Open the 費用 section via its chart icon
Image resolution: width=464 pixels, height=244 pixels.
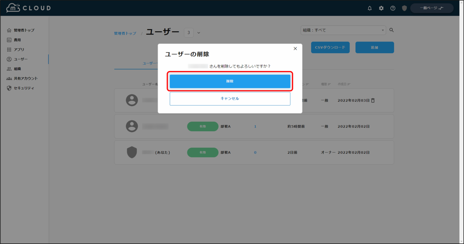coord(9,39)
